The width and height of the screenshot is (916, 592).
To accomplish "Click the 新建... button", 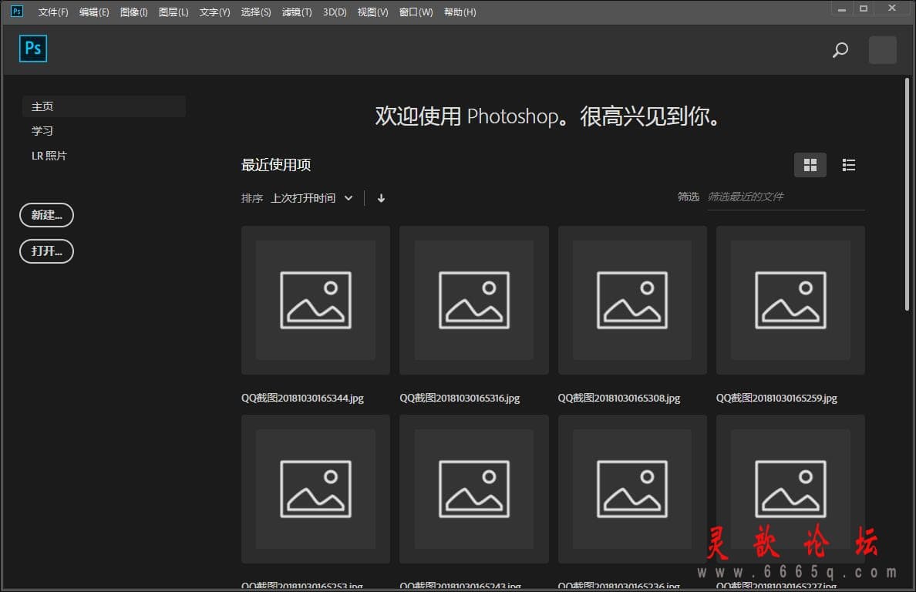I will click(x=47, y=215).
